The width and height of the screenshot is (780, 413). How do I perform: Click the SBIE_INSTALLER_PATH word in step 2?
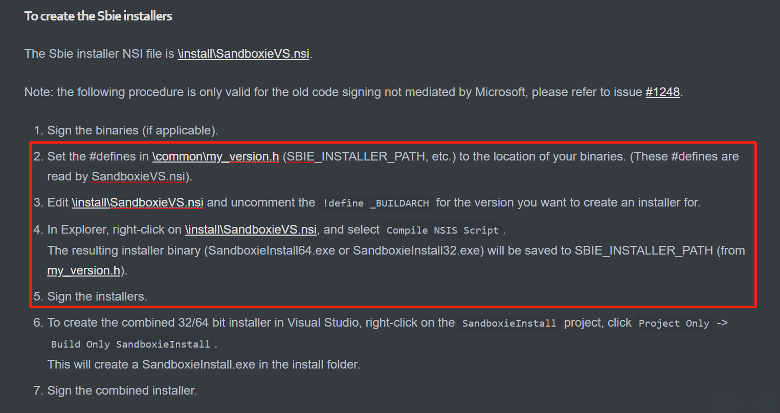[x=356, y=156]
